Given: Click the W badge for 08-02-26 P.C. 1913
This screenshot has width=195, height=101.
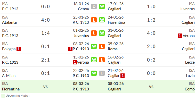Looking at the screenshot, I should coord(94,46).
